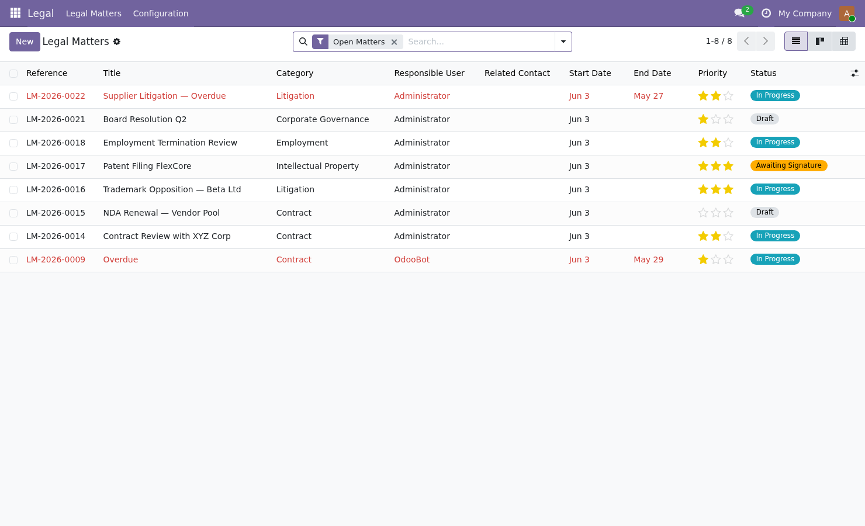Select the LM-2026-0017 row checkbox
Image resolution: width=865 pixels, height=526 pixels.
[13, 167]
